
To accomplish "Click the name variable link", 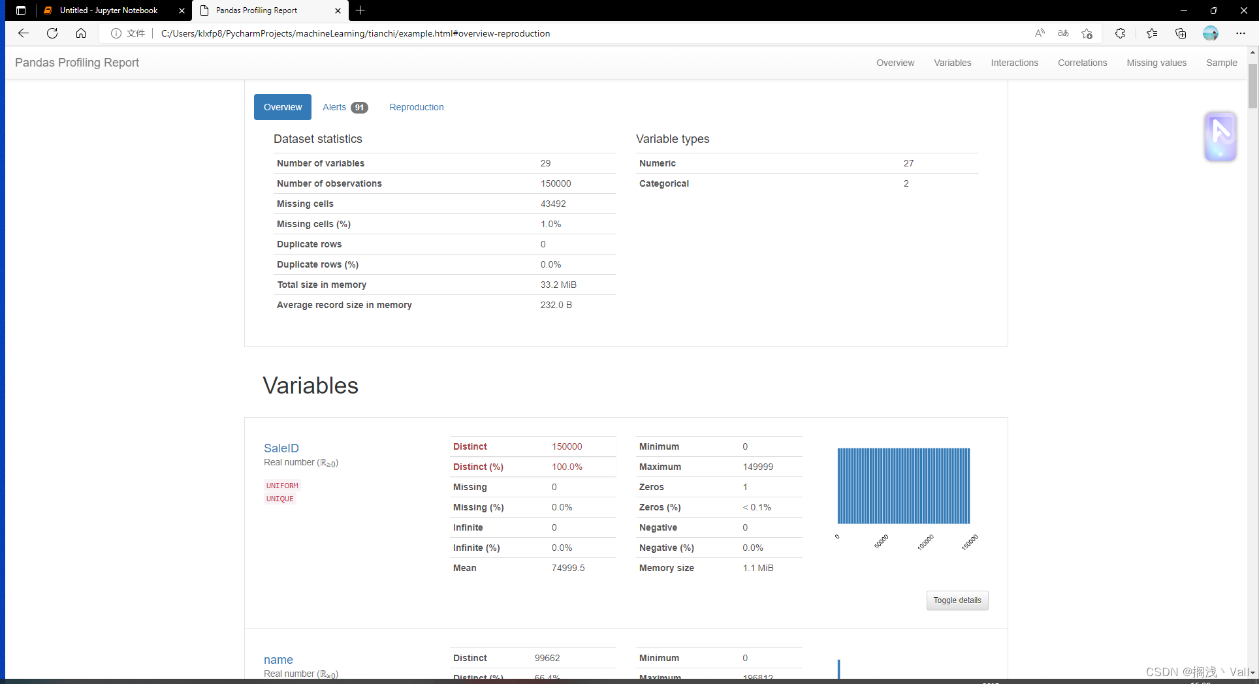I will click(x=278, y=660).
